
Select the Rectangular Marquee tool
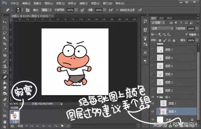click(5, 28)
